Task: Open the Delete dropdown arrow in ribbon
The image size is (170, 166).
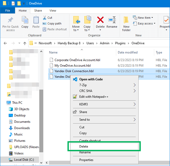Action: tap(100, 30)
